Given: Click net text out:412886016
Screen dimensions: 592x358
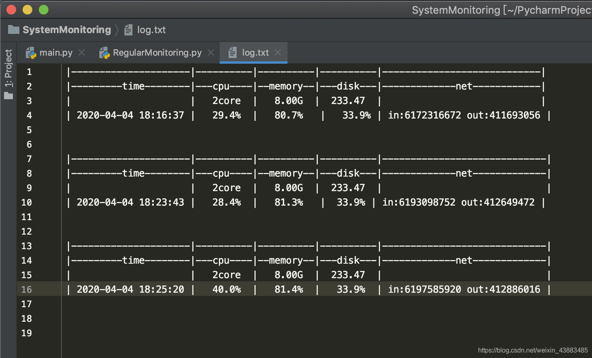Looking at the screenshot, I should (504, 289).
